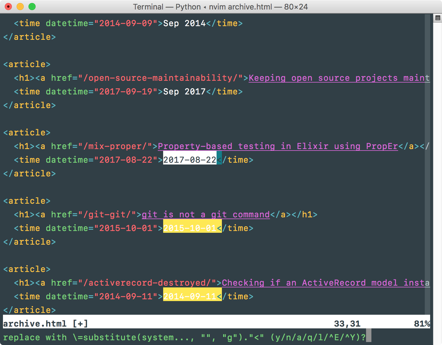Click the 'git is not a git command' link
442x345 pixels.
(206, 214)
